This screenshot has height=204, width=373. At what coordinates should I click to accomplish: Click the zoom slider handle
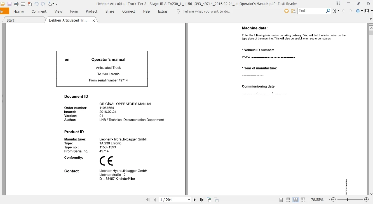[347, 200]
